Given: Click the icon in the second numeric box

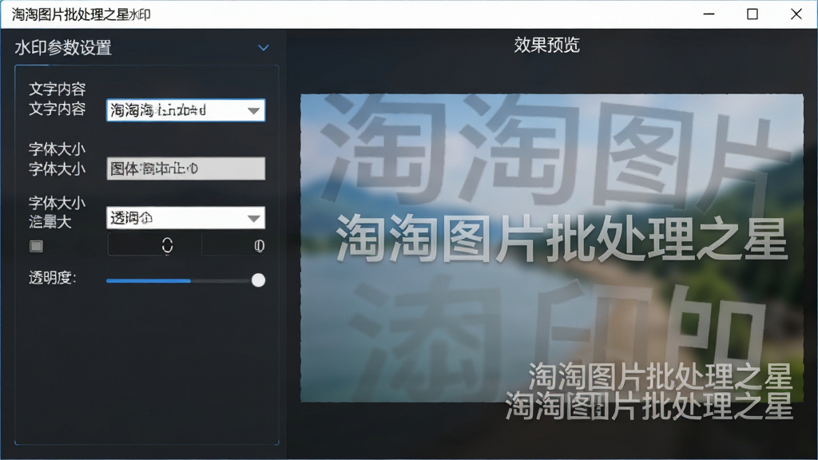Looking at the screenshot, I should [x=260, y=246].
